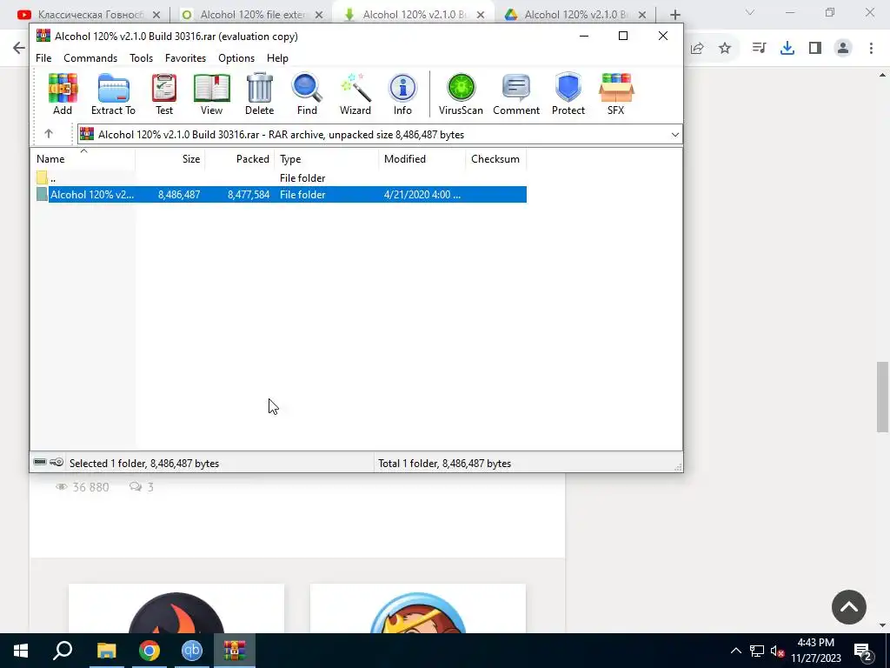The height and width of the screenshot is (668, 890).
Task: Switch to the Google Drive Alcohol 120% tab
Action: (x=575, y=15)
